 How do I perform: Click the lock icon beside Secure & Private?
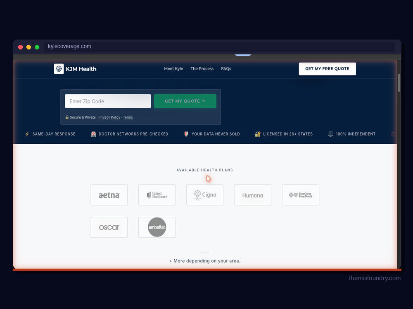pos(67,117)
